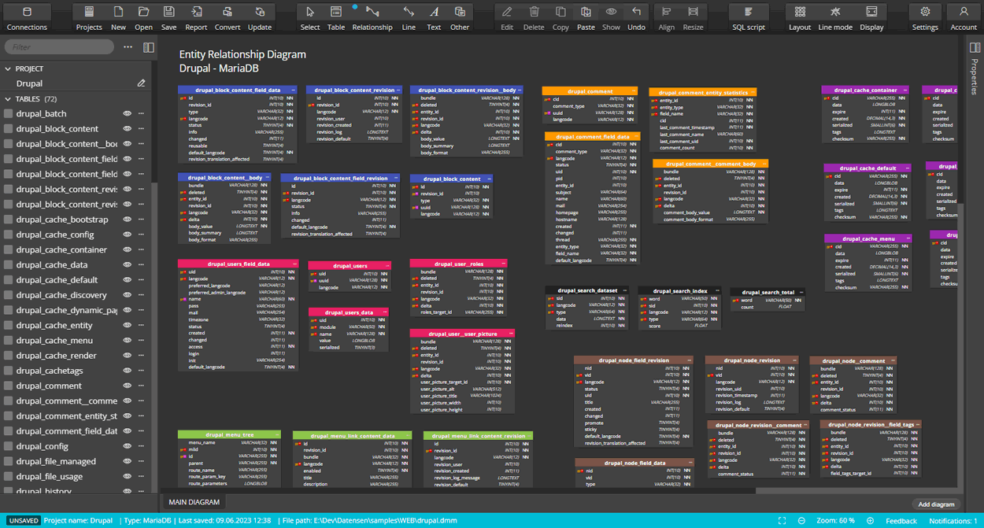Collapse the TABLES section
Screen dimensions: 984x528
pyautogui.click(x=8, y=99)
